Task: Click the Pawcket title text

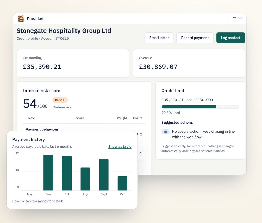Action: click(35, 19)
